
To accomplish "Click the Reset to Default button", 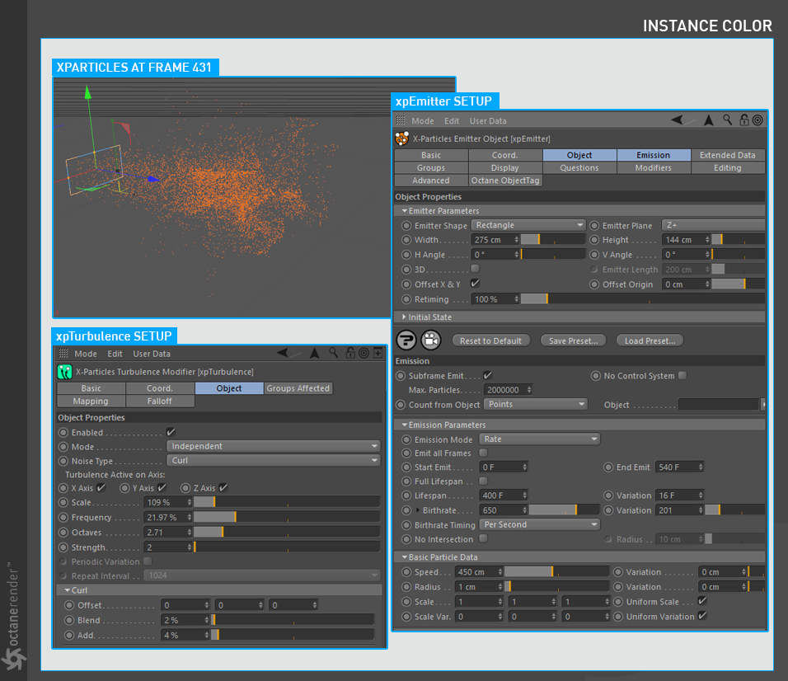I will pyautogui.click(x=490, y=340).
